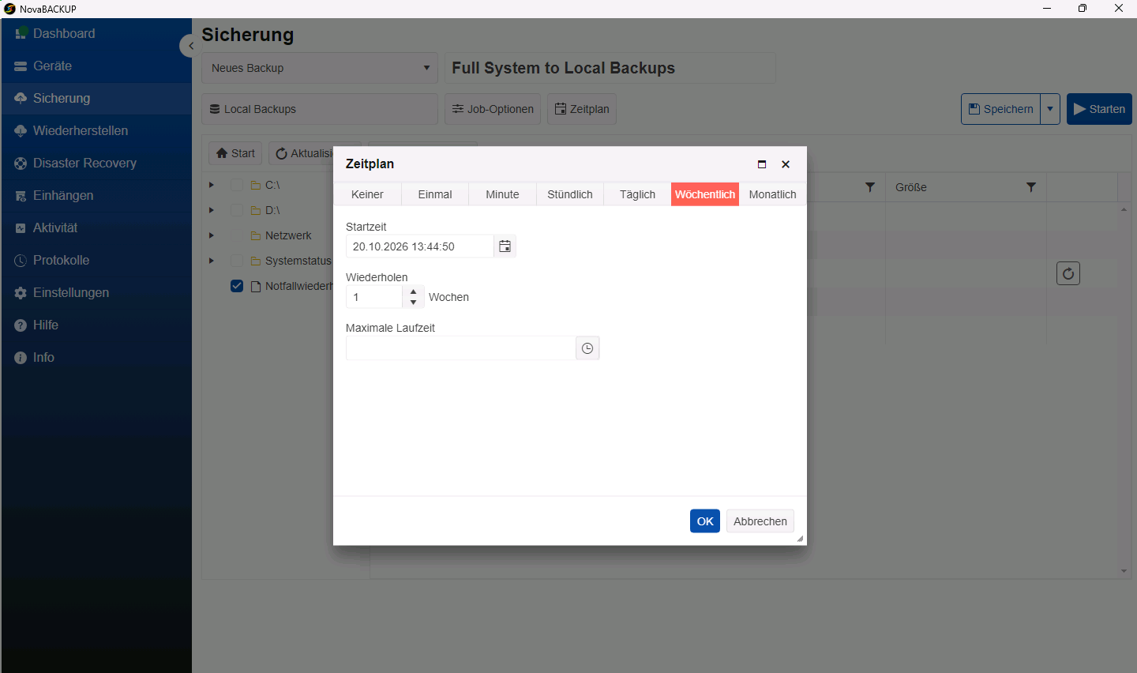Increase the Wiederholen weeks value
The height and width of the screenshot is (673, 1137).
(x=414, y=291)
